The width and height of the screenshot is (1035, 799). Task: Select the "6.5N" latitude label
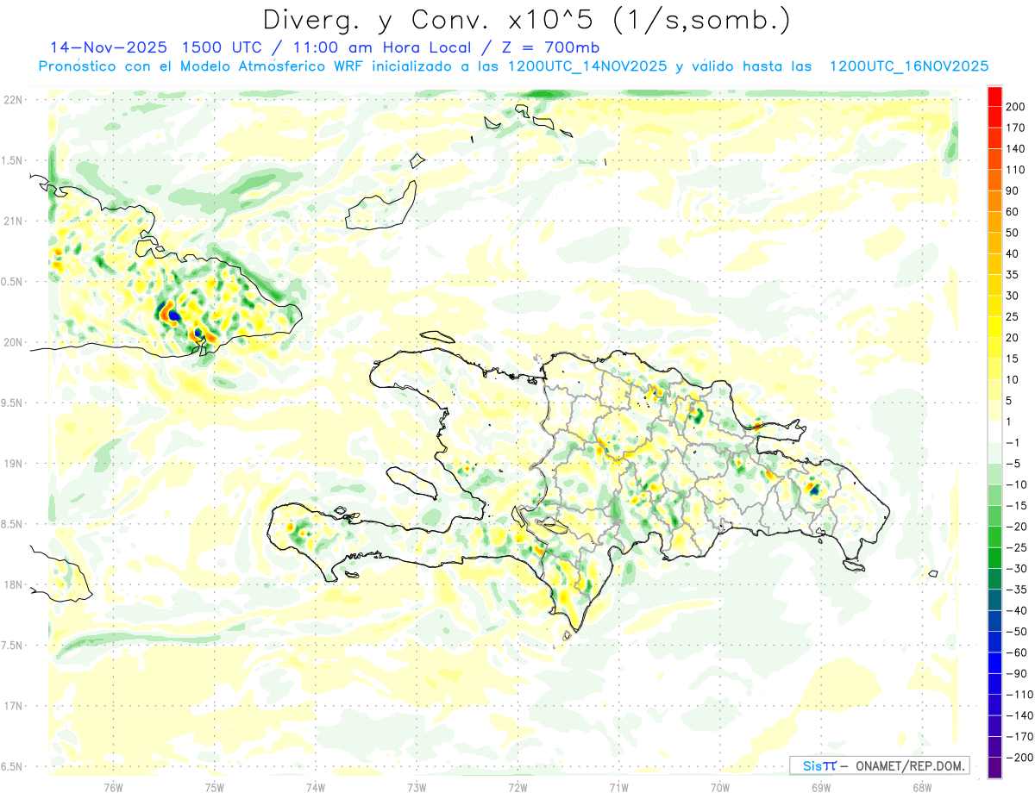10,766
